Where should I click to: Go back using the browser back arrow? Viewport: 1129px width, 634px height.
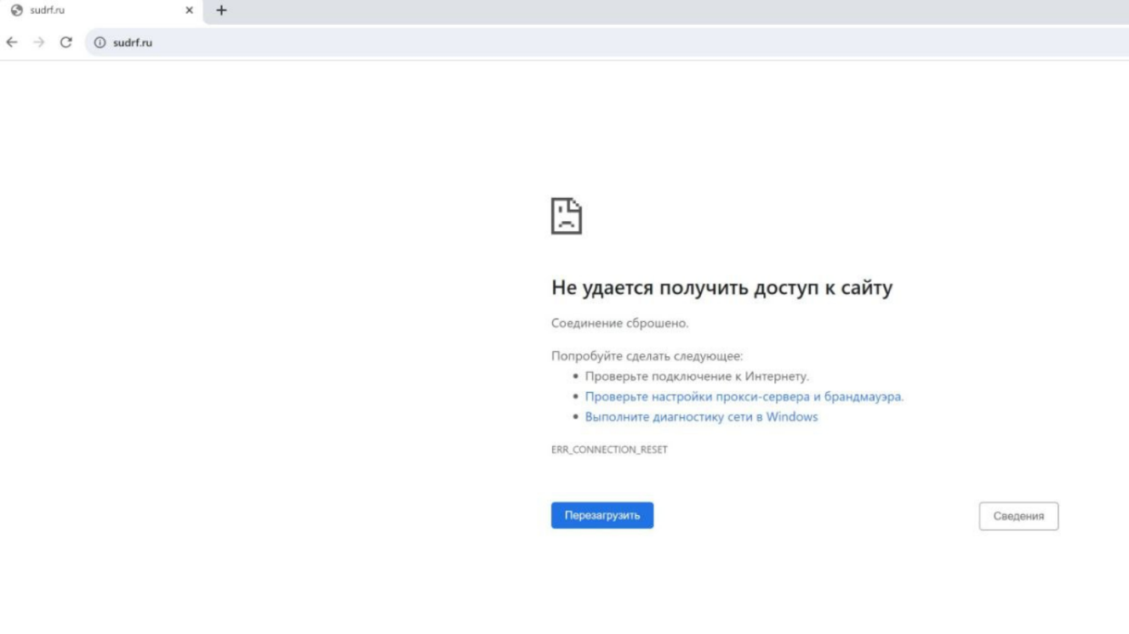coord(12,42)
